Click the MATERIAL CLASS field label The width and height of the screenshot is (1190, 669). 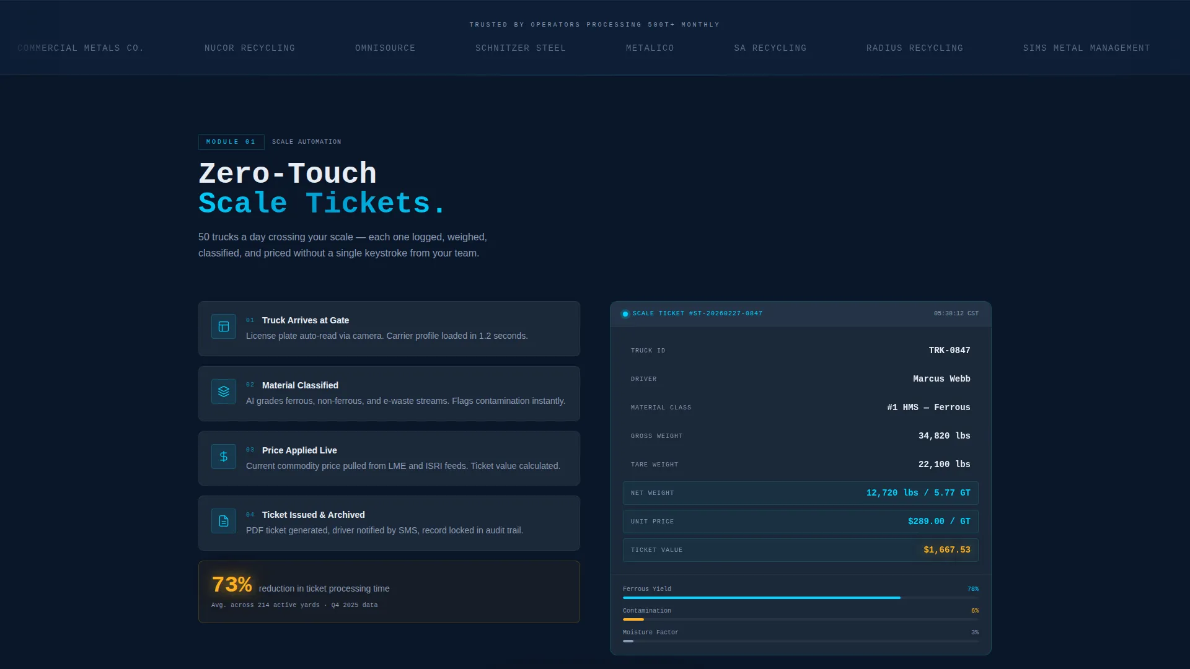coord(661,408)
